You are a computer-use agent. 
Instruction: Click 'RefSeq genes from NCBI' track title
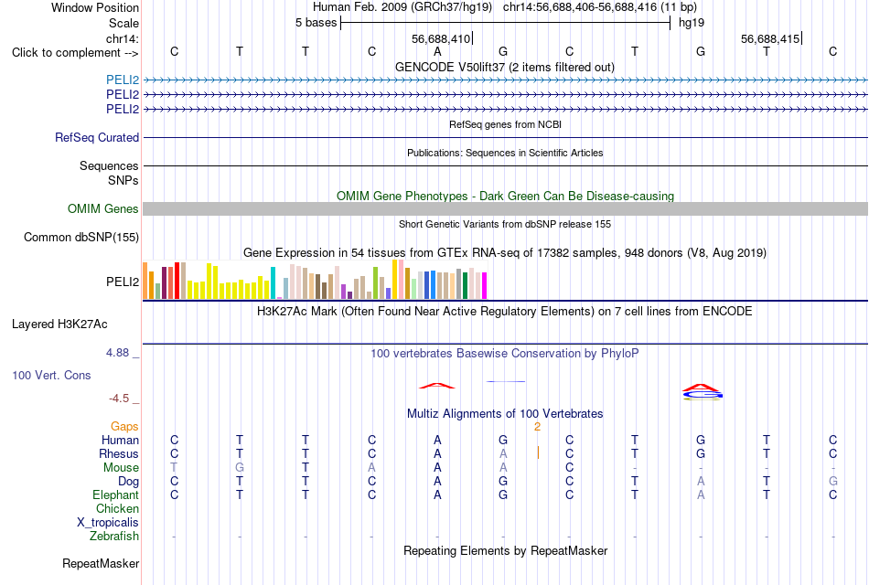[x=505, y=124]
